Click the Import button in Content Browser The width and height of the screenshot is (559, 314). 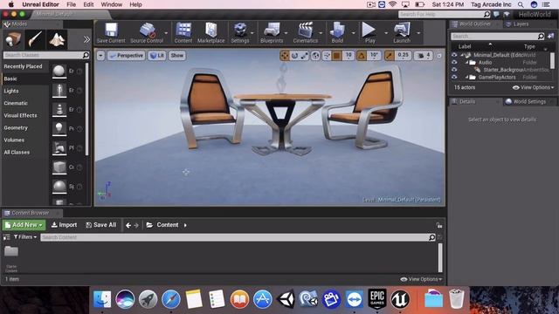coord(64,225)
